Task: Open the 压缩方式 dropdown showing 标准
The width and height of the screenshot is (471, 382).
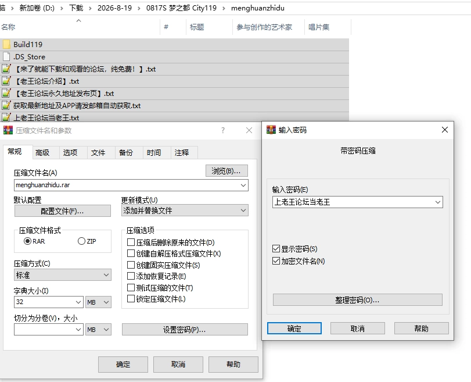Action: [63, 275]
